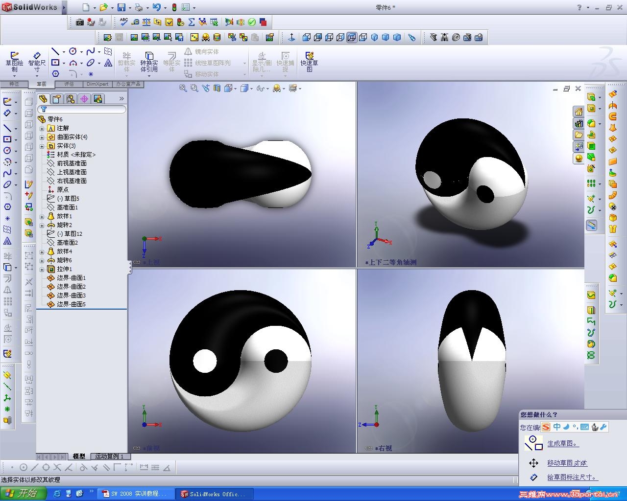Viewport: 627px width, 501px height.
Task: Expand the 注解 annotations node
Action: (42, 128)
